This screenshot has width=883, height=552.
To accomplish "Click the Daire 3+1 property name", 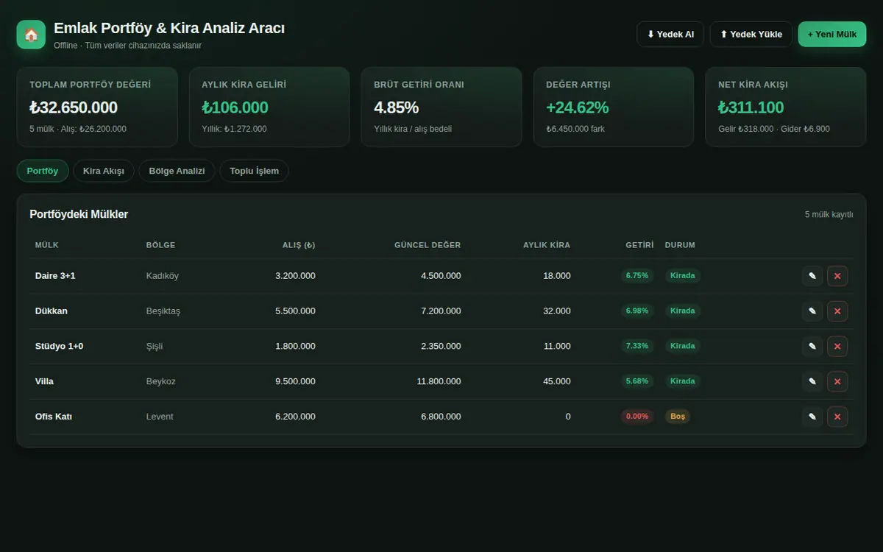I will 55,276.
